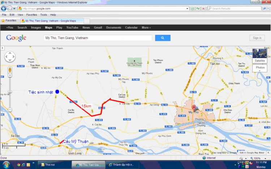The height and width of the screenshot is (169, 271).
Task: Click Images in Google bar
Action: click(x=36, y=27)
